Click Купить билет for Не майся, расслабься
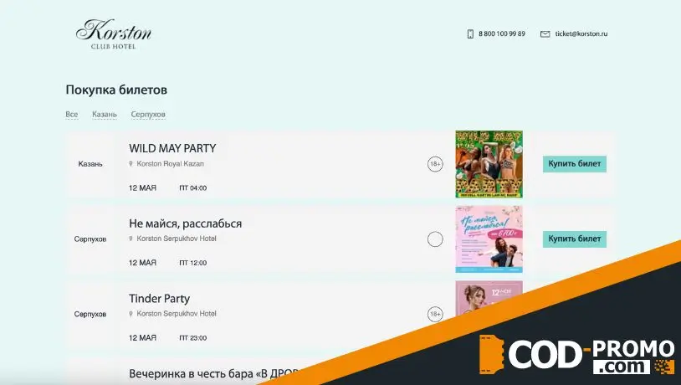Viewport: 681px width, 385px height. tap(575, 239)
